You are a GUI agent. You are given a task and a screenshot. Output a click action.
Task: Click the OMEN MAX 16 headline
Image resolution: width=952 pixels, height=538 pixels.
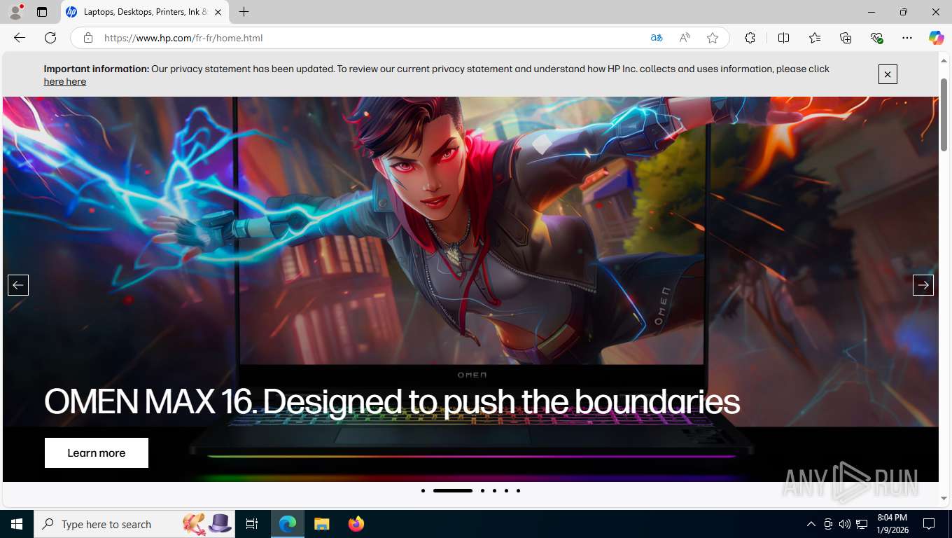[x=392, y=402]
